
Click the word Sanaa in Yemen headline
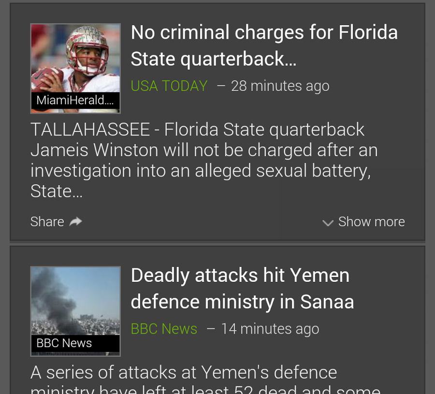[x=327, y=302]
